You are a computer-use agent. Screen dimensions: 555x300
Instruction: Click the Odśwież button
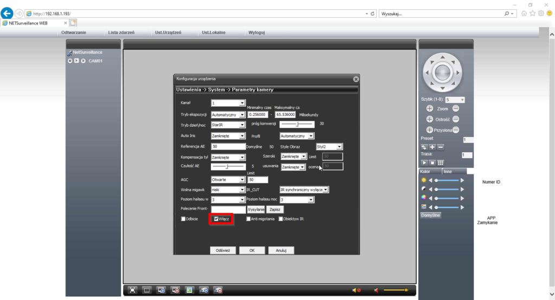223,251
